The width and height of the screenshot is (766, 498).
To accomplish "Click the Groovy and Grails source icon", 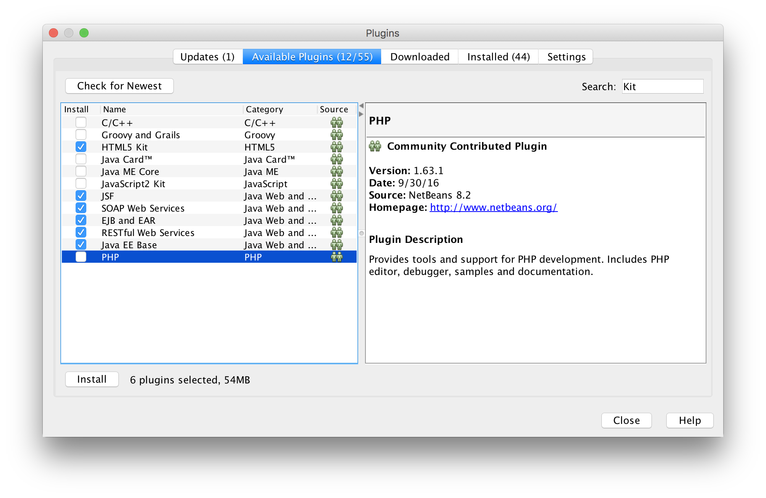I will point(336,134).
